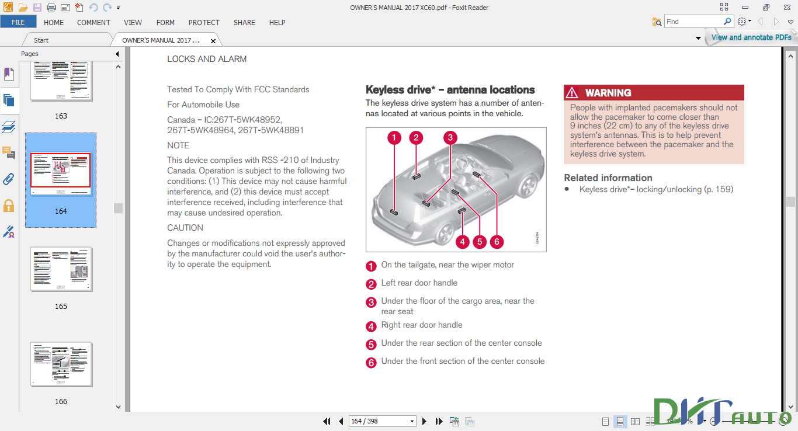Switch to the PROTECT ribbon tab
Screen dimensions: 798x431
204,22
